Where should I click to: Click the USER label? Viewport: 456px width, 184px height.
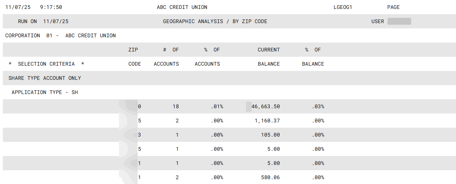(x=378, y=21)
